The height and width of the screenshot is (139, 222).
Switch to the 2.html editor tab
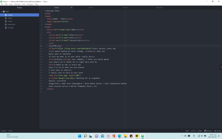91,8
